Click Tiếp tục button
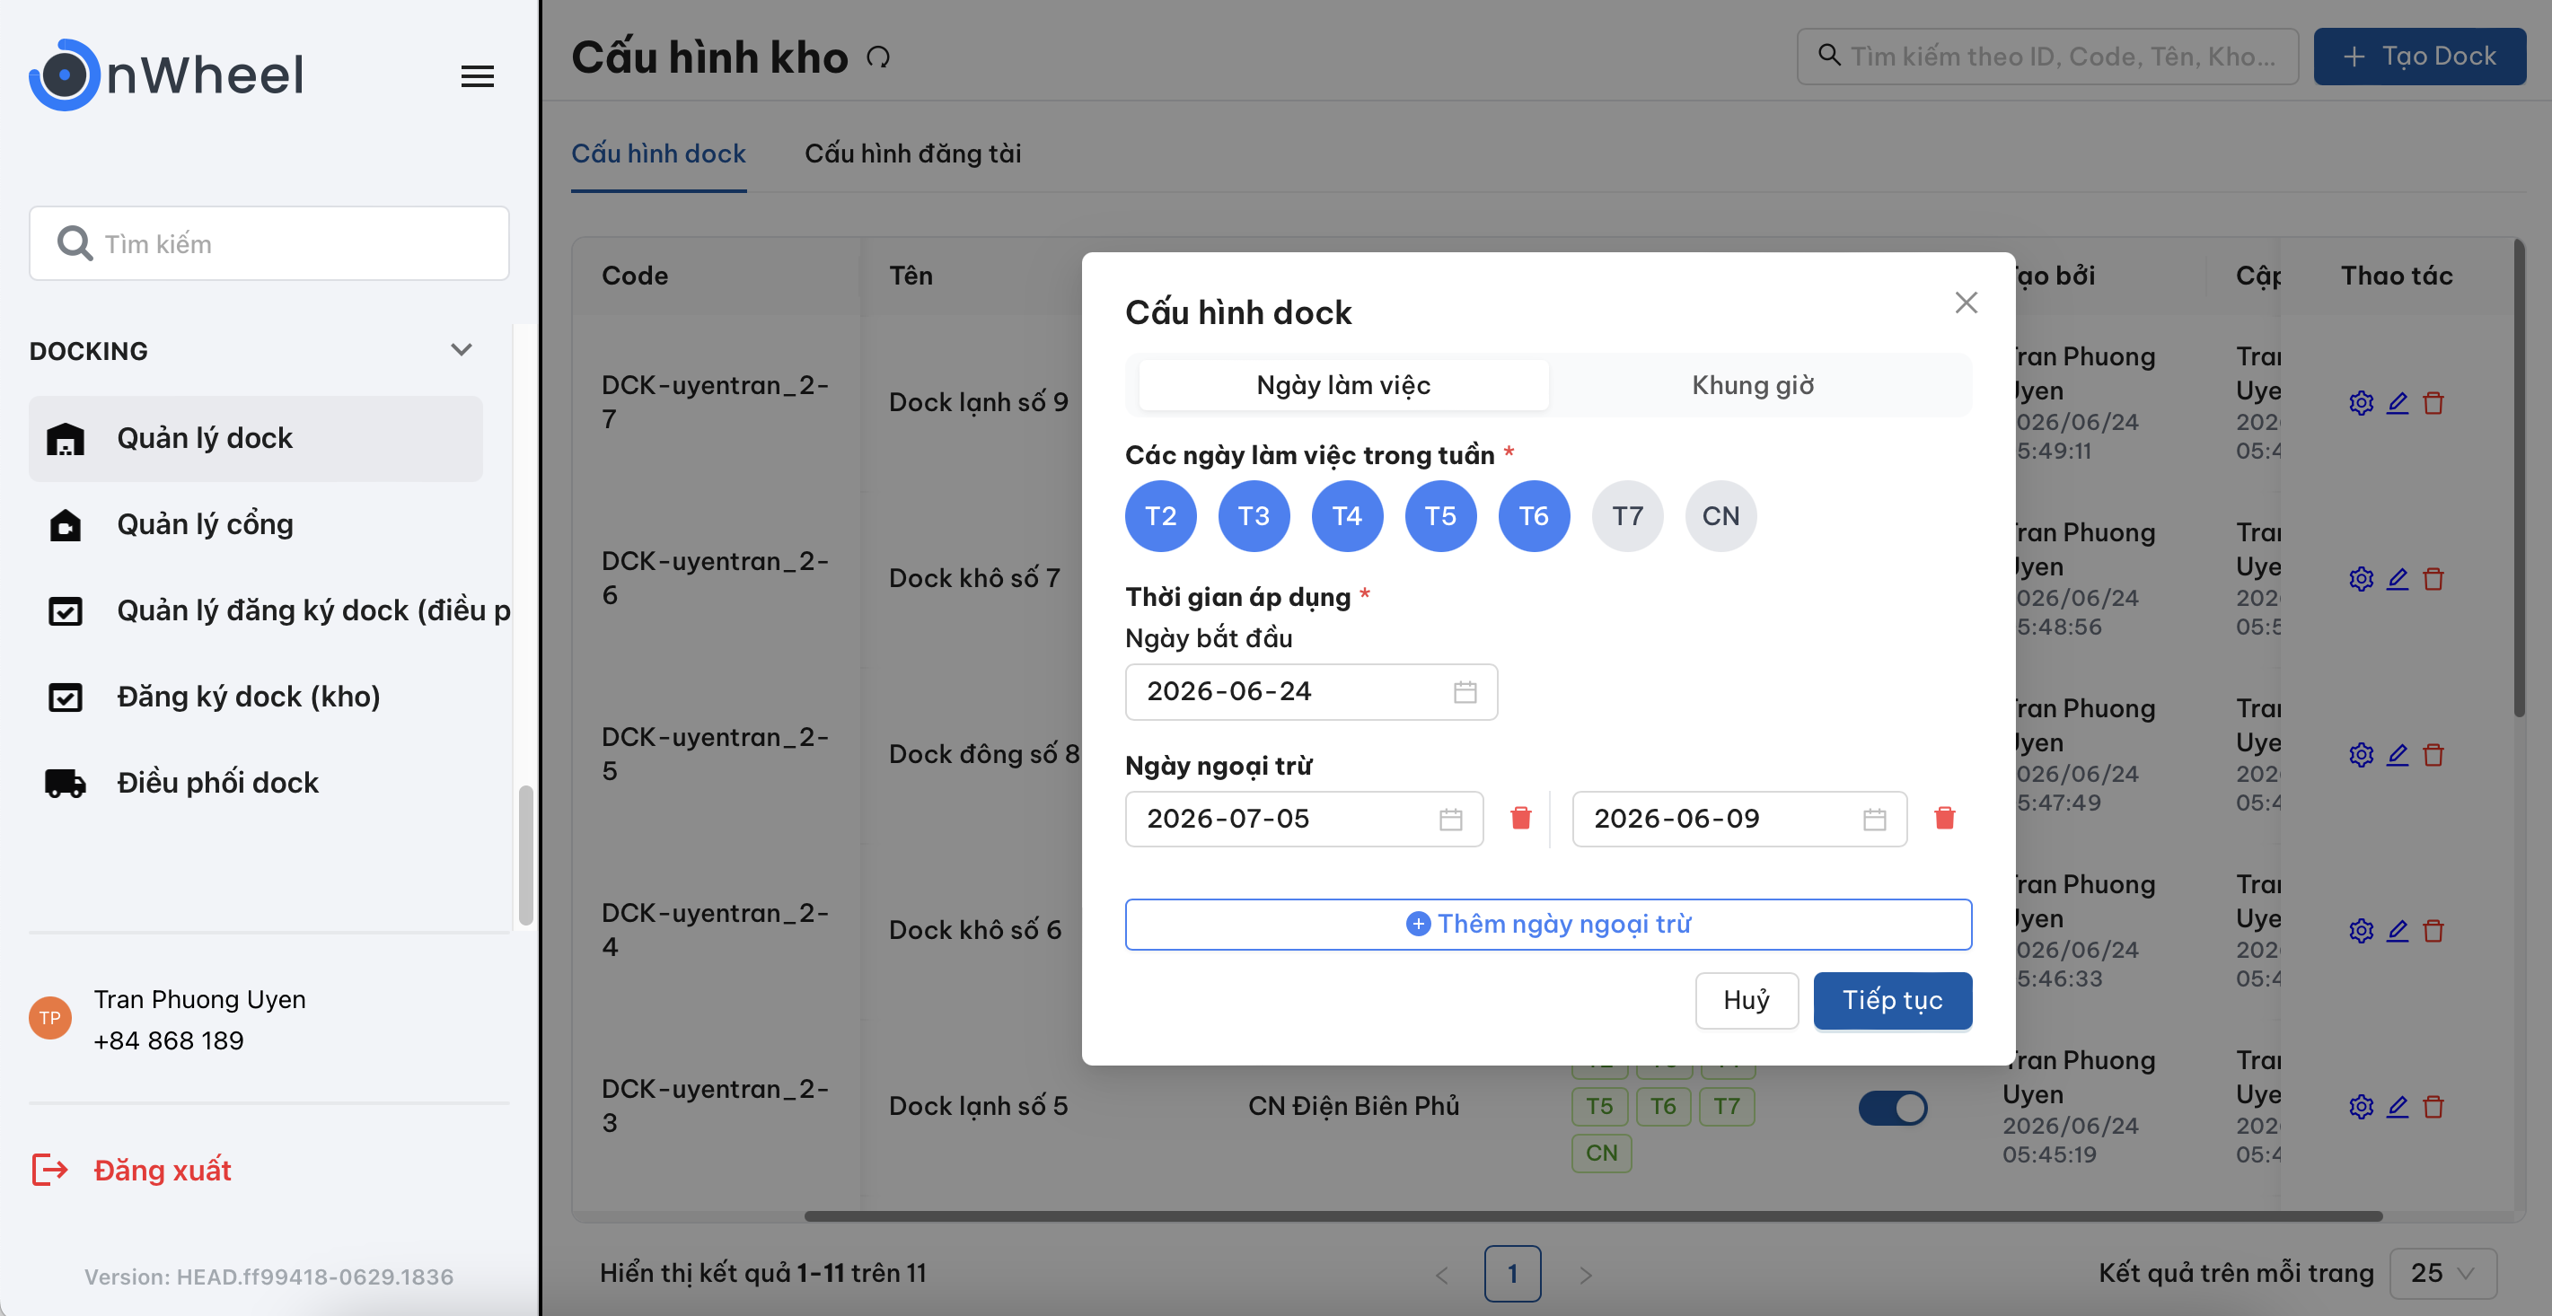 pyautogui.click(x=1892, y=1000)
